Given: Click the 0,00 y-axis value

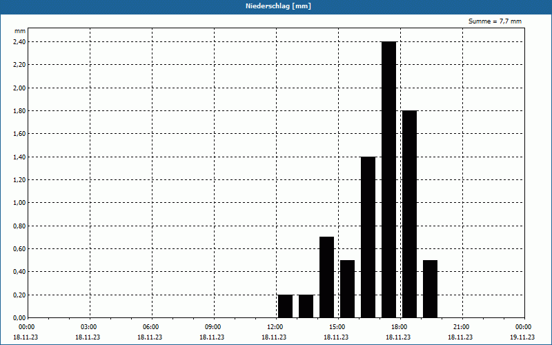Looking at the screenshot, I should [19, 318].
